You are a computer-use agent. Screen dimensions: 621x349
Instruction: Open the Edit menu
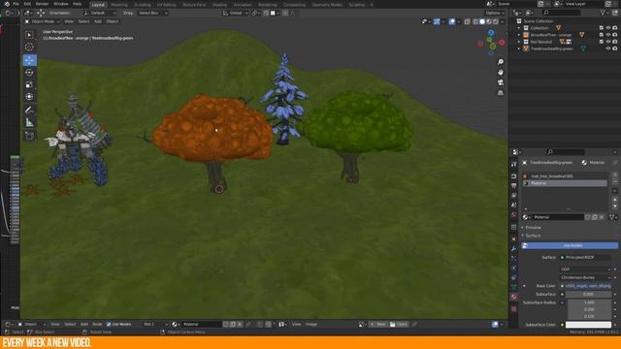pyautogui.click(x=27, y=4)
